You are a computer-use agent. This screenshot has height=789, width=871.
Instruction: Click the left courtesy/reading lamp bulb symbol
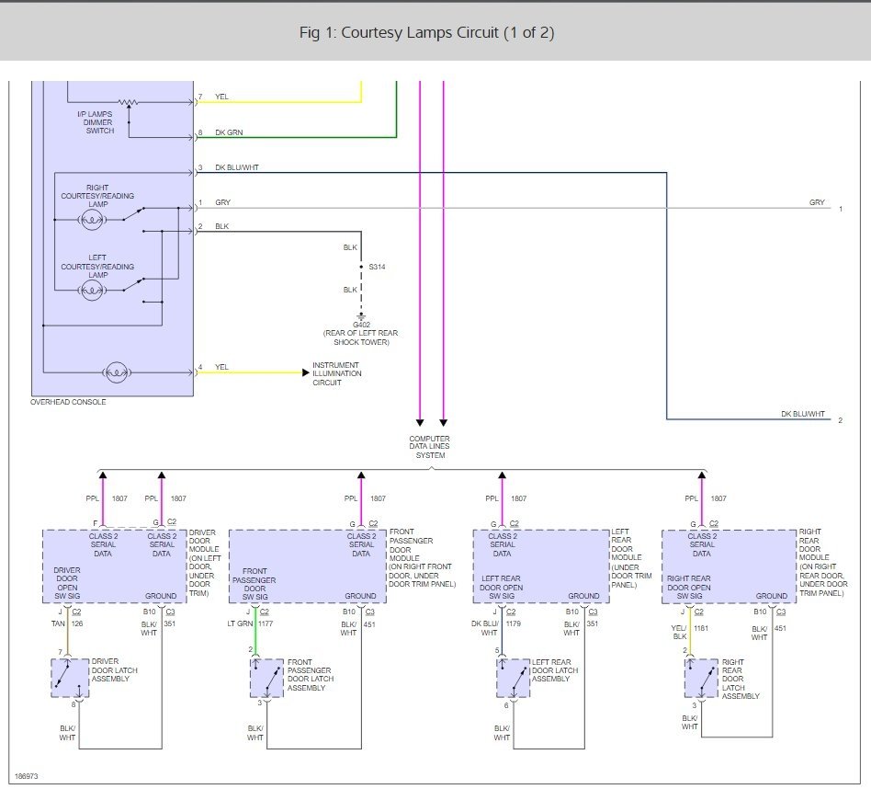[x=92, y=291]
